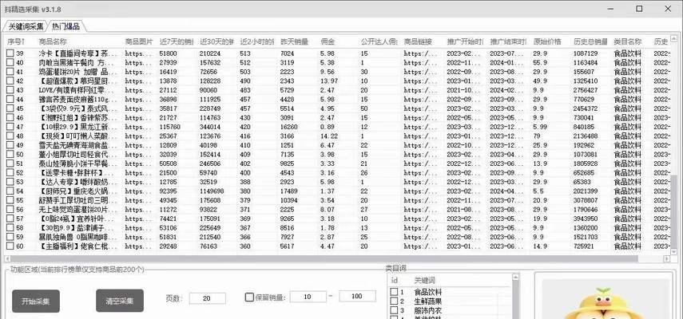Click the maximum sales field showing 100
The image size is (683, 319).
(x=357, y=296)
